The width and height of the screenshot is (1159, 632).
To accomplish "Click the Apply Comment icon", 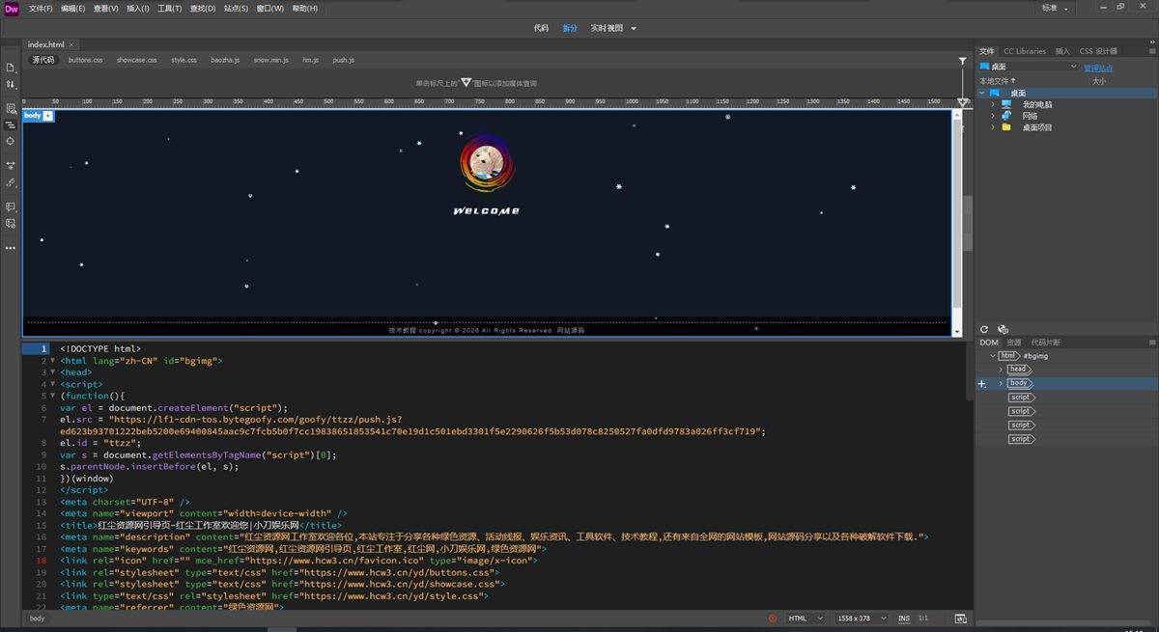I will [x=11, y=206].
